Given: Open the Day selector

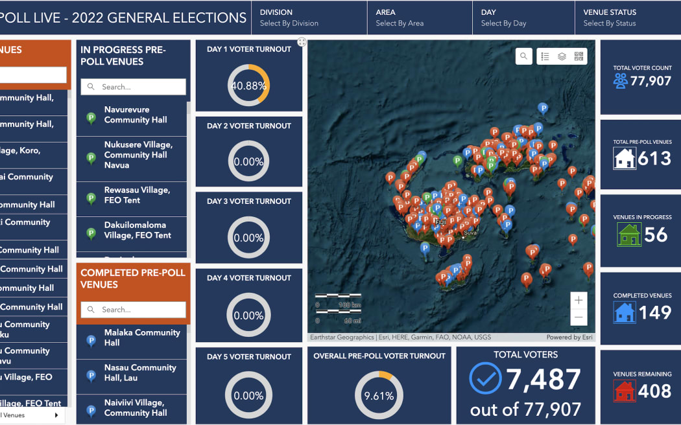Looking at the screenshot, I should point(523,17).
